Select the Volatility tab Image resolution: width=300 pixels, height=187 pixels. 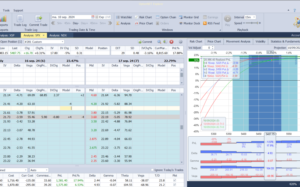(x=260, y=41)
